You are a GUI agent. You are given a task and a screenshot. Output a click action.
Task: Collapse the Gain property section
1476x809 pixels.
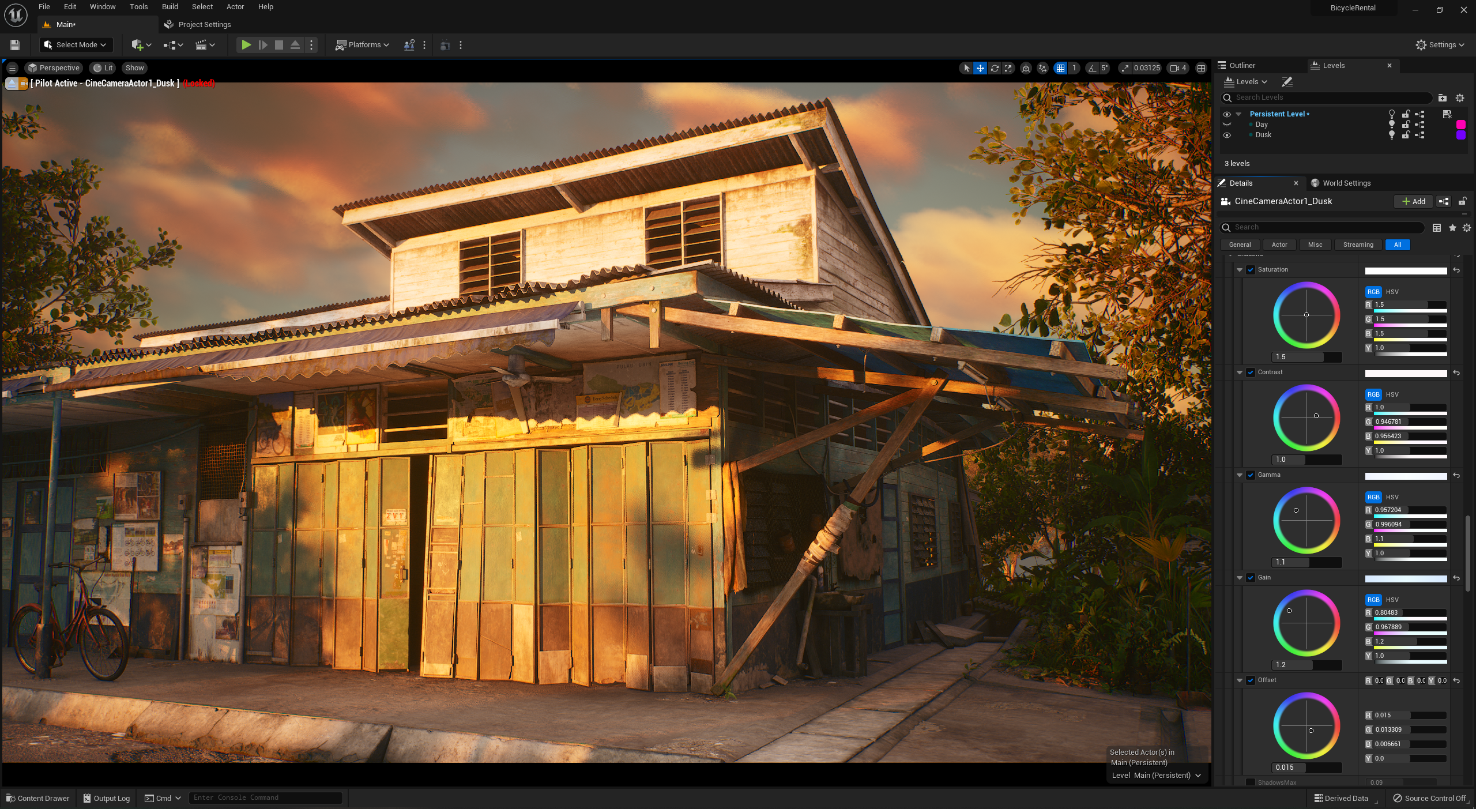(1240, 578)
